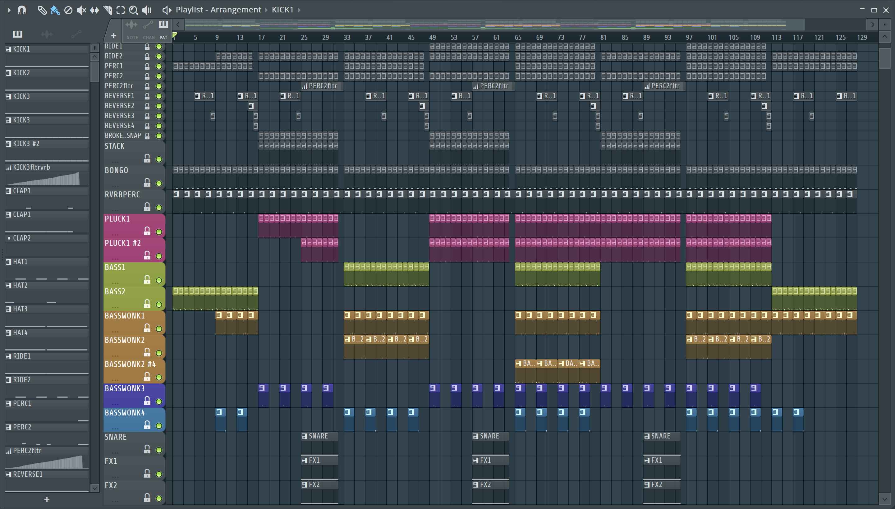Screen dimensions: 895x509
Task: Open the Playlist options menu arrow
Action: (9, 10)
